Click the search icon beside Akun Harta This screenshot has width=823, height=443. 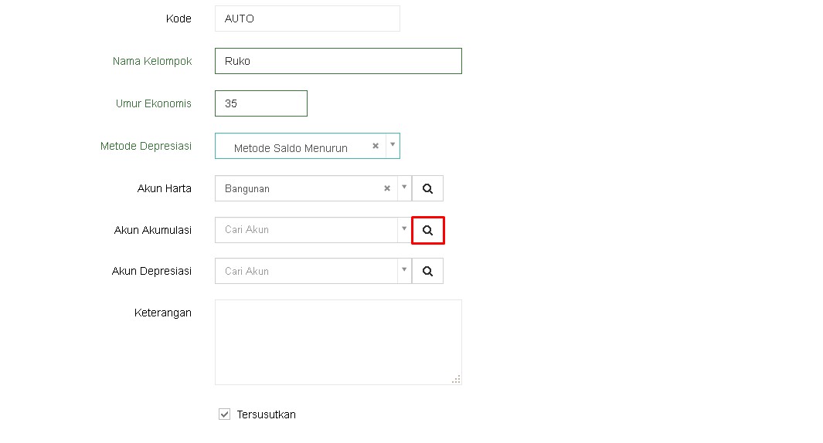coord(427,188)
